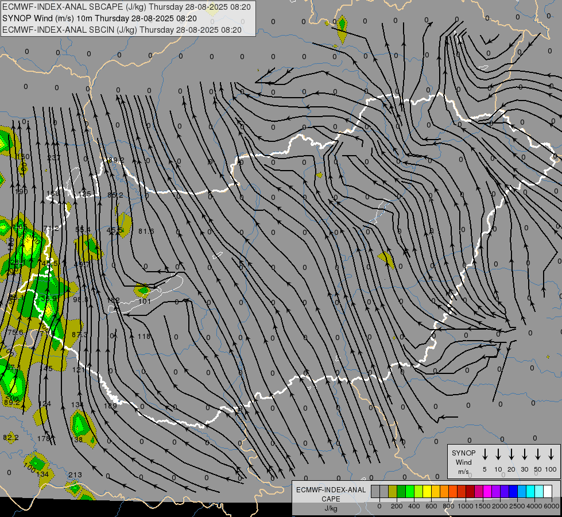562x517 pixels.
Task: Choose the pure blue CAPE swatch left of 2500
Action: point(514,491)
